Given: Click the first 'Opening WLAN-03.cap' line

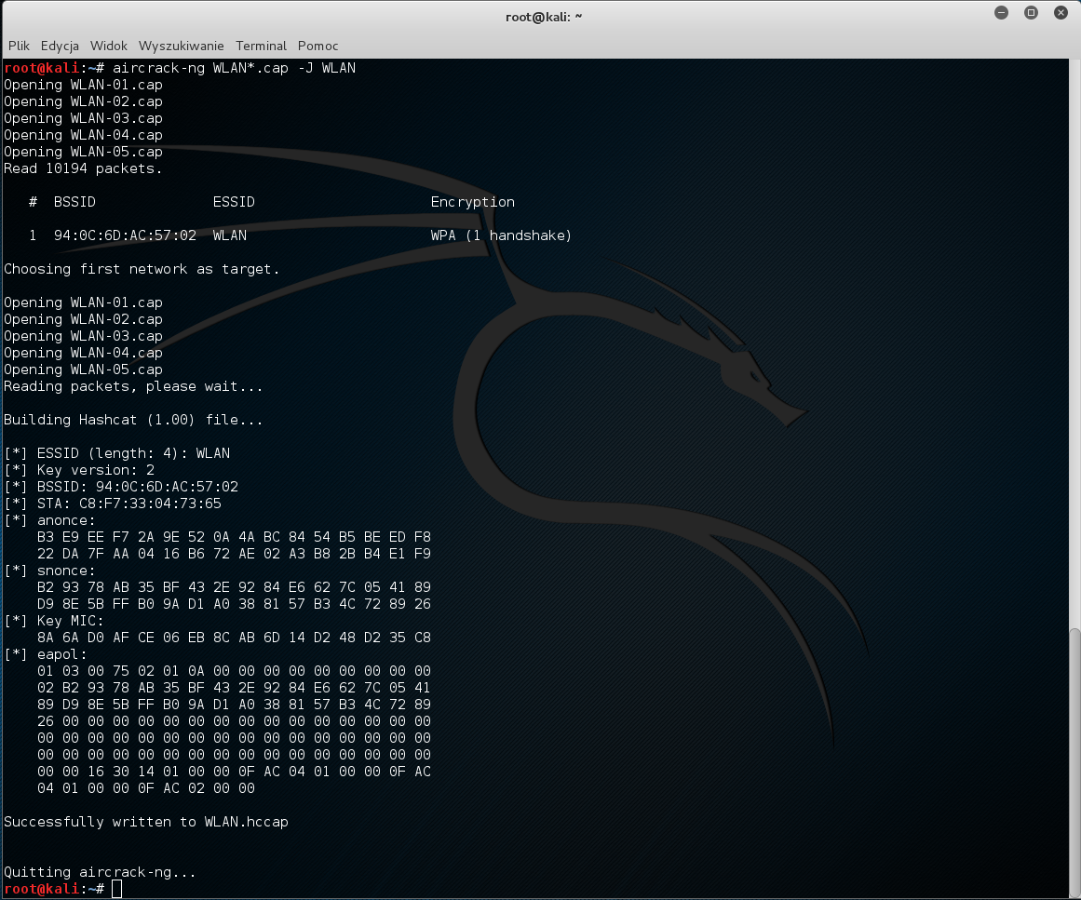Looking at the screenshot, I should (83, 118).
